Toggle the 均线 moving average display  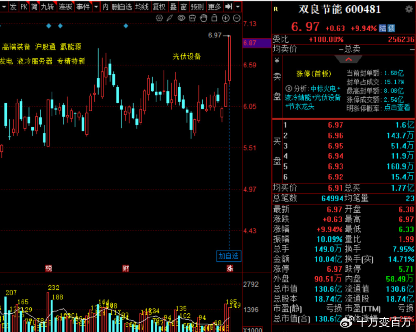(x=142, y=7)
